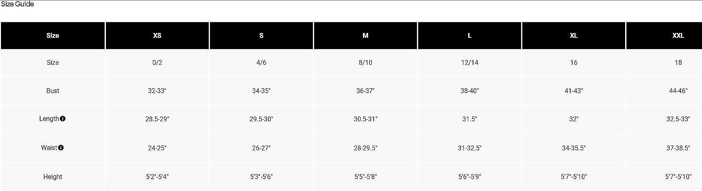The width and height of the screenshot is (702, 191).
Task: Click the Bust row label
Action: click(x=53, y=91)
